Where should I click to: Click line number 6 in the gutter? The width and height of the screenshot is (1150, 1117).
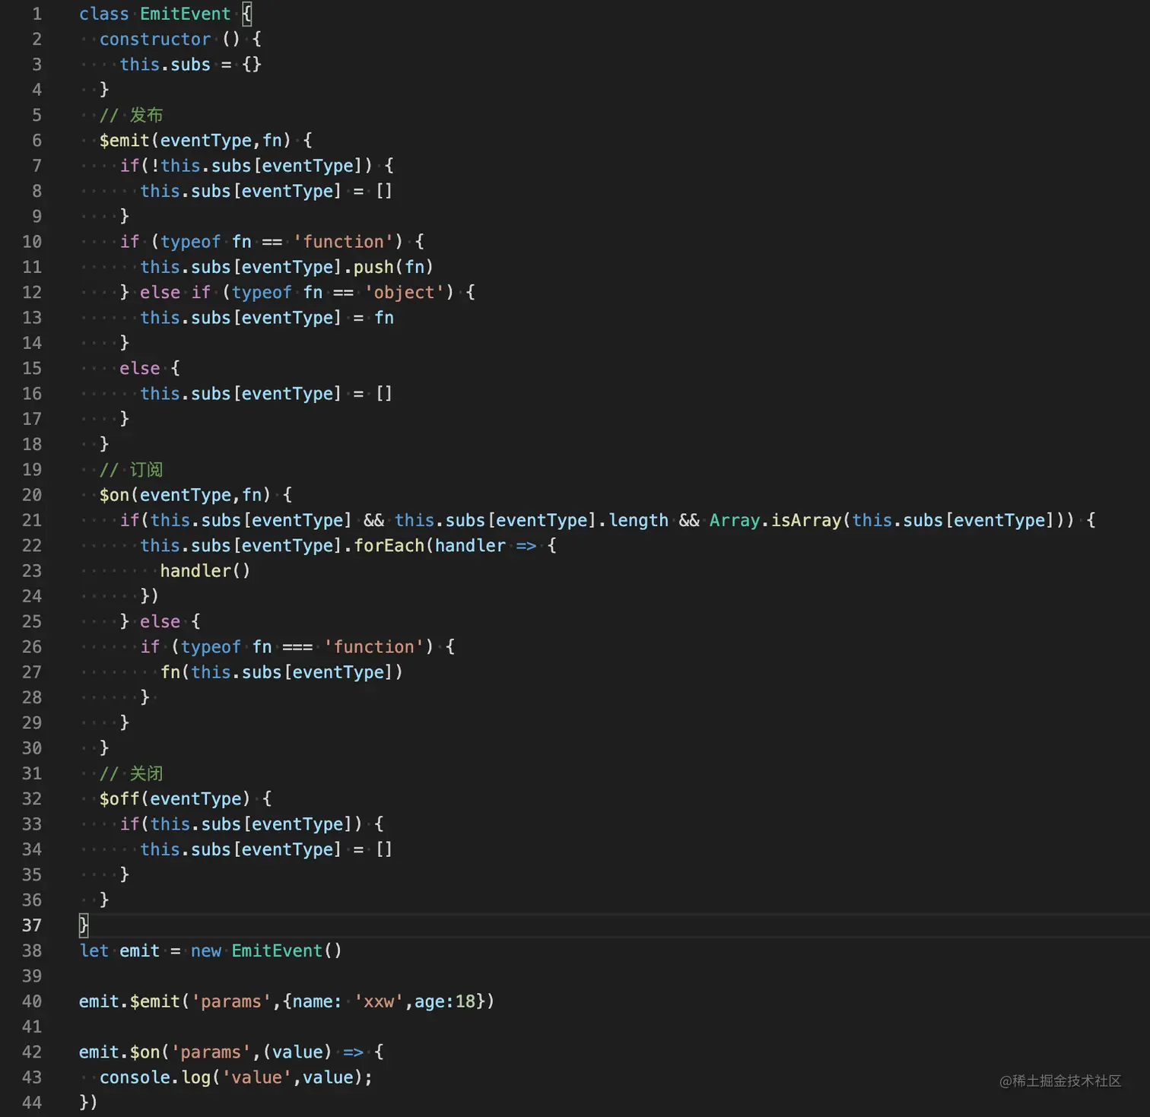point(37,141)
